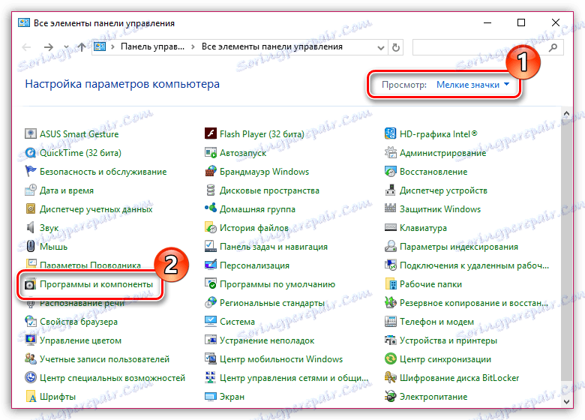Click the Клавиатура keyboard icon
Viewport: 585px width, 420px height.
pos(390,227)
